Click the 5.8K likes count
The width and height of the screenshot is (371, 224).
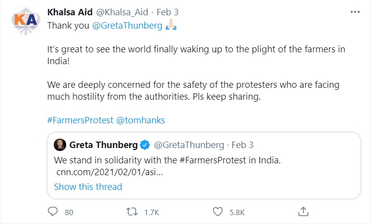click(237, 212)
